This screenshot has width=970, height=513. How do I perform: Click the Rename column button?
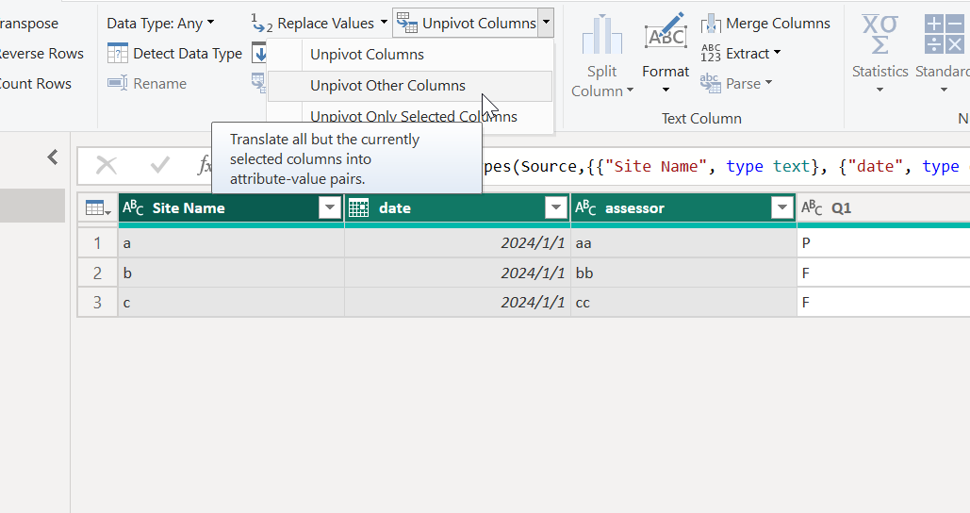[x=147, y=84]
